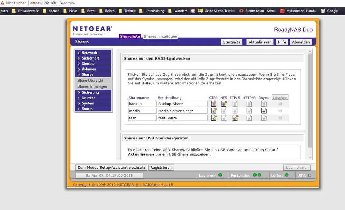Click the first Festplatte status LED
This screenshot has width=345, height=210.
pyautogui.click(x=255, y=175)
